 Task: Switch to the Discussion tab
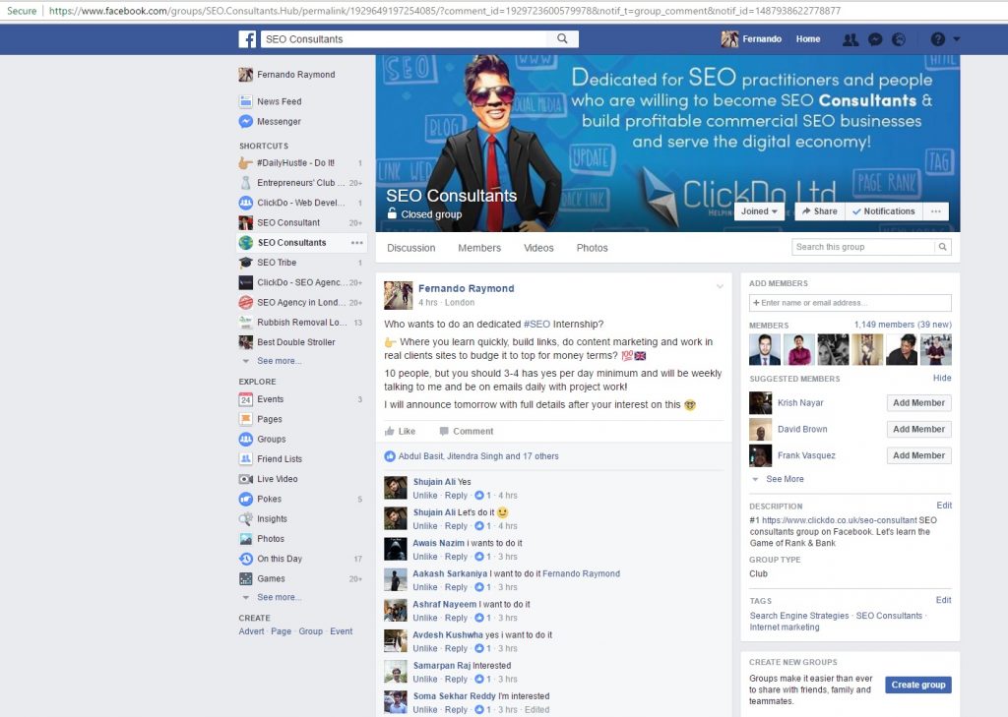(x=410, y=248)
